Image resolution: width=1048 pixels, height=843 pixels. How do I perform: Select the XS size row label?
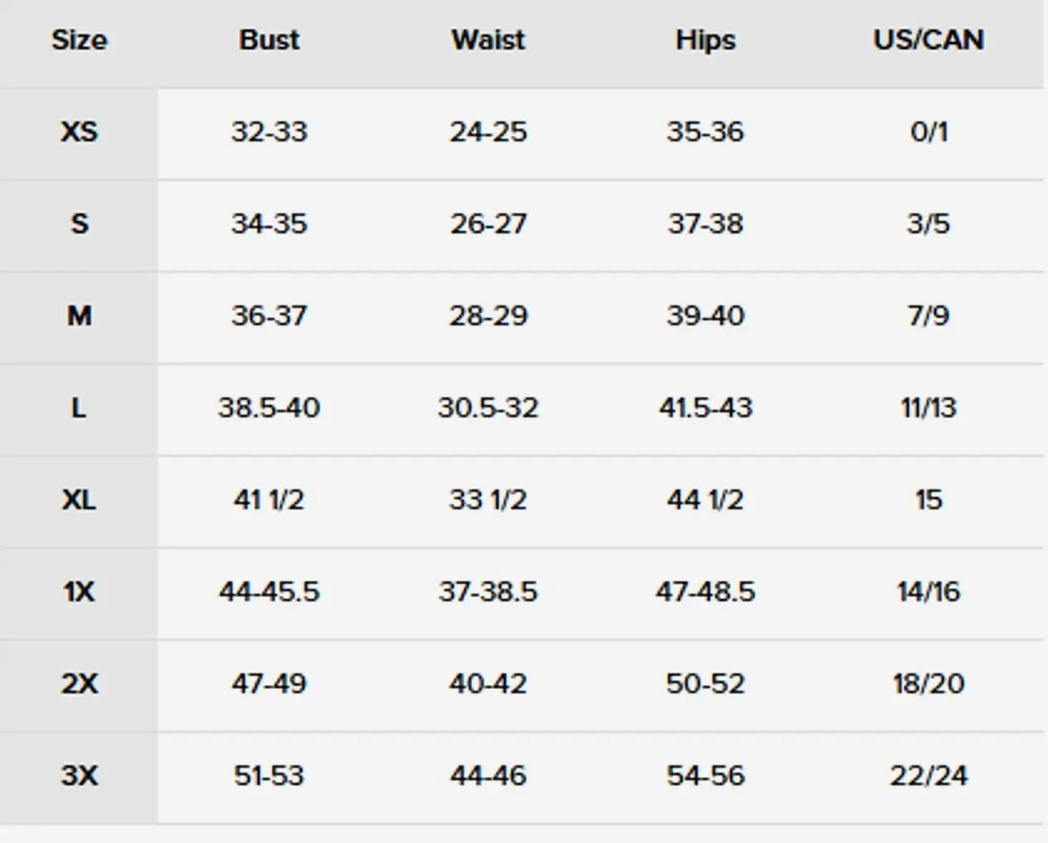pos(79,132)
